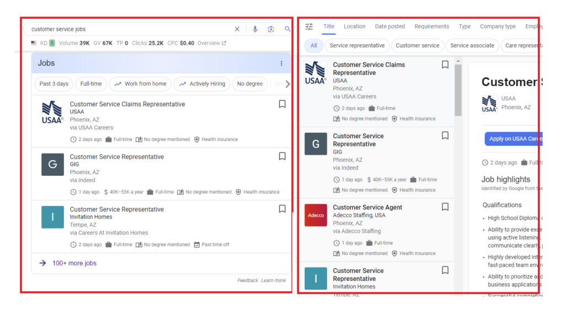The height and width of the screenshot is (310, 565).
Task: Click the 'Job highlights' heading
Action: coord(505,180)
